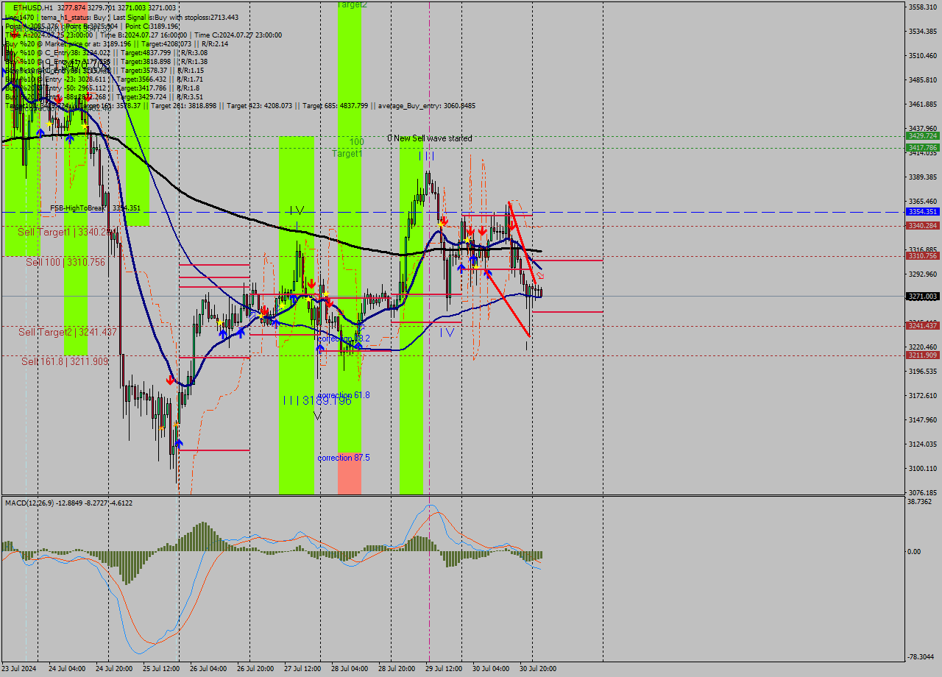Click the '25 Jul 12:00' time axis label

pyautogui.click(x=162, y=669)
